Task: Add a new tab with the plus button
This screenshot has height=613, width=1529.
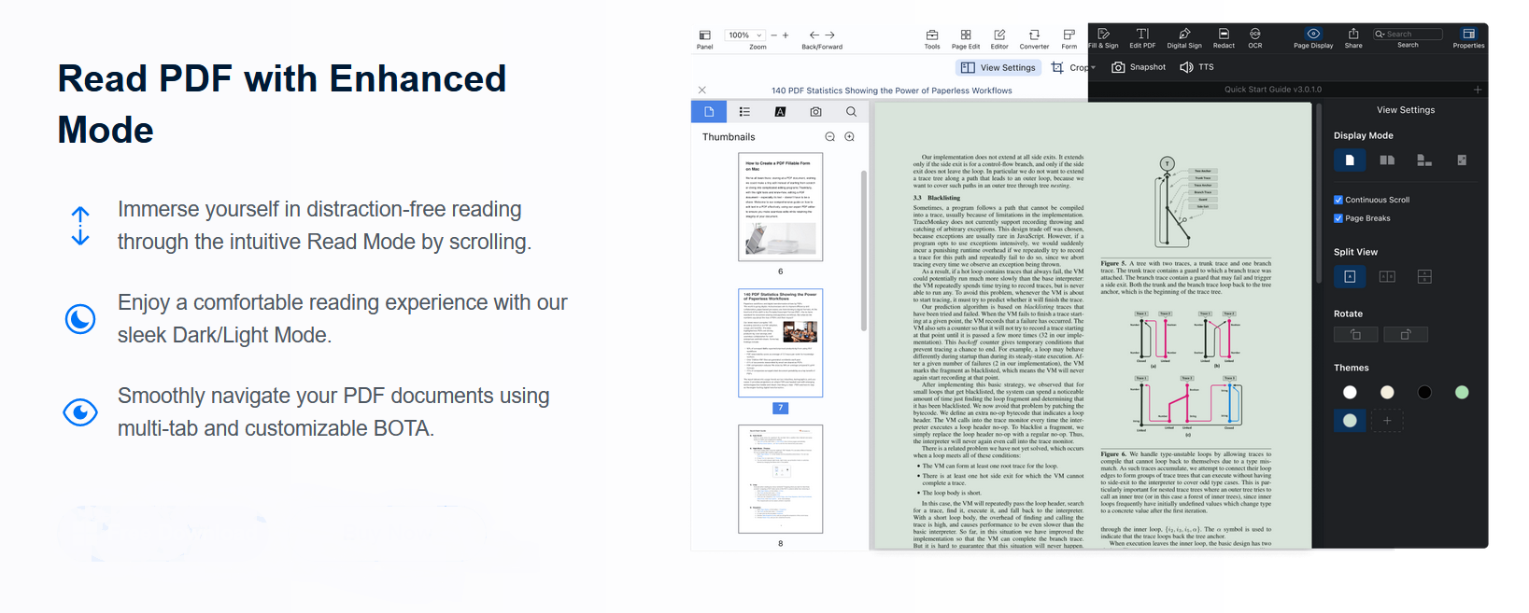Action: click(x=1478, y=90)
